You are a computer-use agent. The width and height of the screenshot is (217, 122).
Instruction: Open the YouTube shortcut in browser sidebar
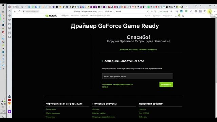[9, 100]
